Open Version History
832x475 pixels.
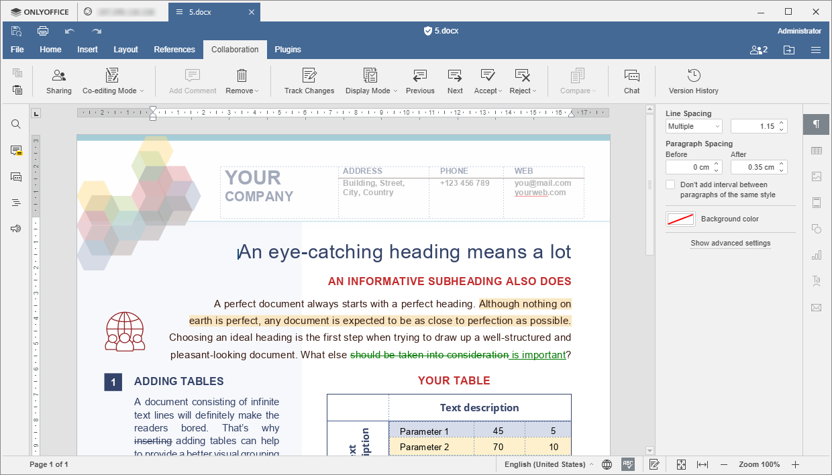[x=693, y=76]
